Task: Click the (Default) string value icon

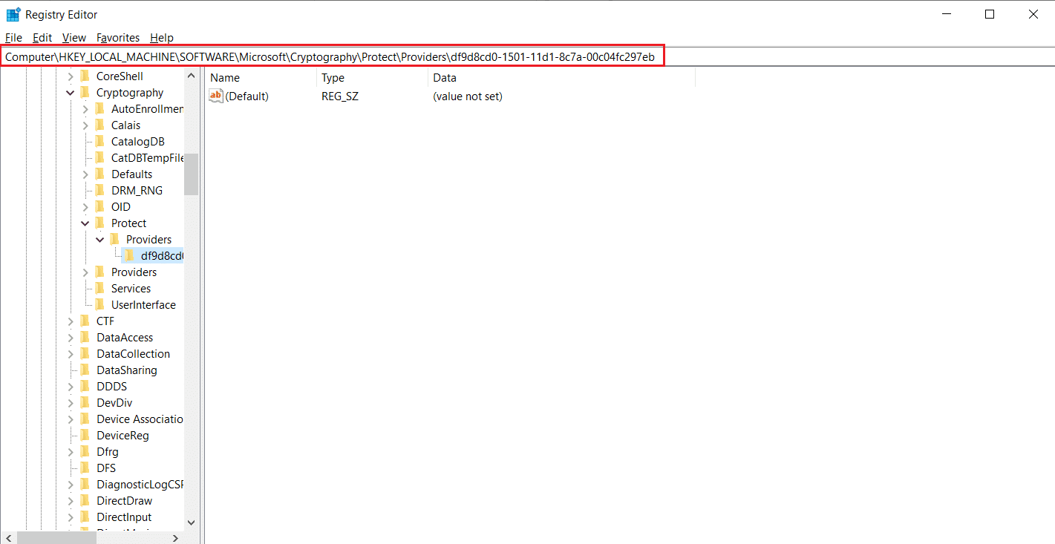Action: pyautogui.click(x=216, y=96)
